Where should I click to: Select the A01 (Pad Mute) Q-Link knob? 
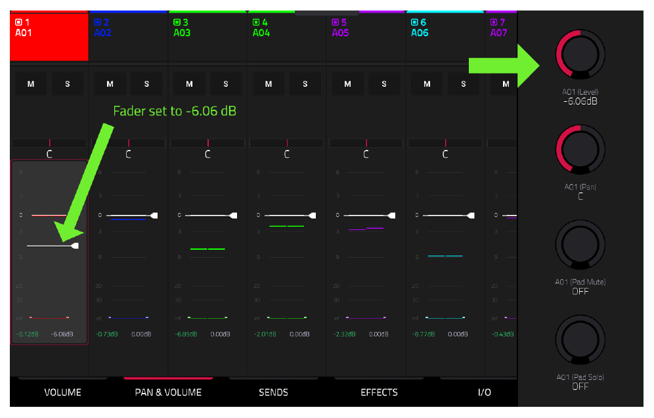pyautogui.click(x=580, y=244)
